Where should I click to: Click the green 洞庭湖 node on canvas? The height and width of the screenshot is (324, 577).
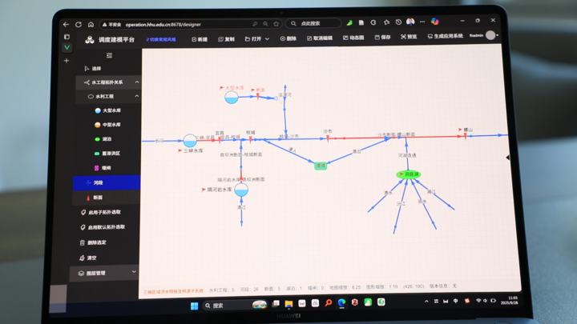pyautogui.click(x=408, y=174)
